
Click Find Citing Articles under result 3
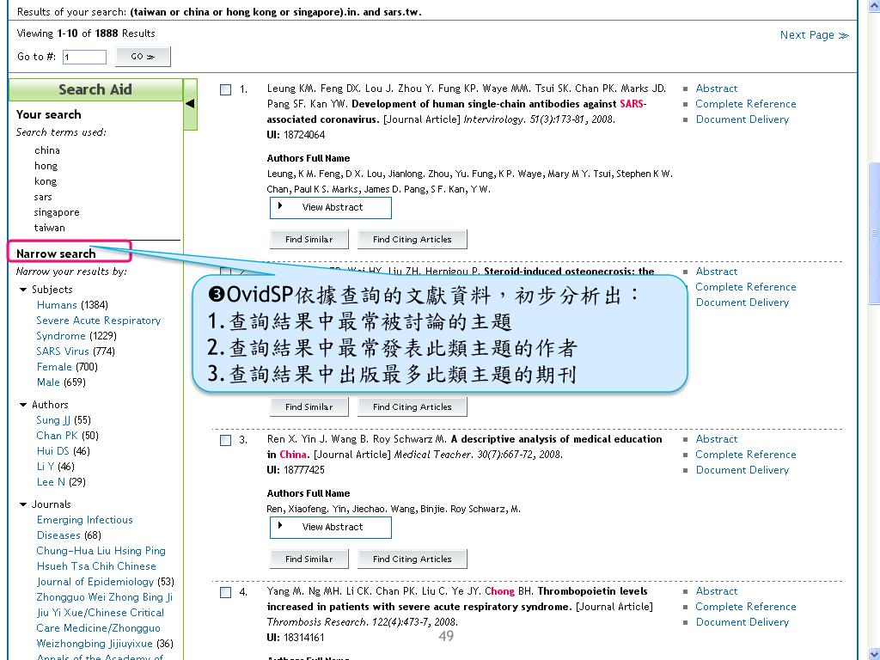point(412,559)
